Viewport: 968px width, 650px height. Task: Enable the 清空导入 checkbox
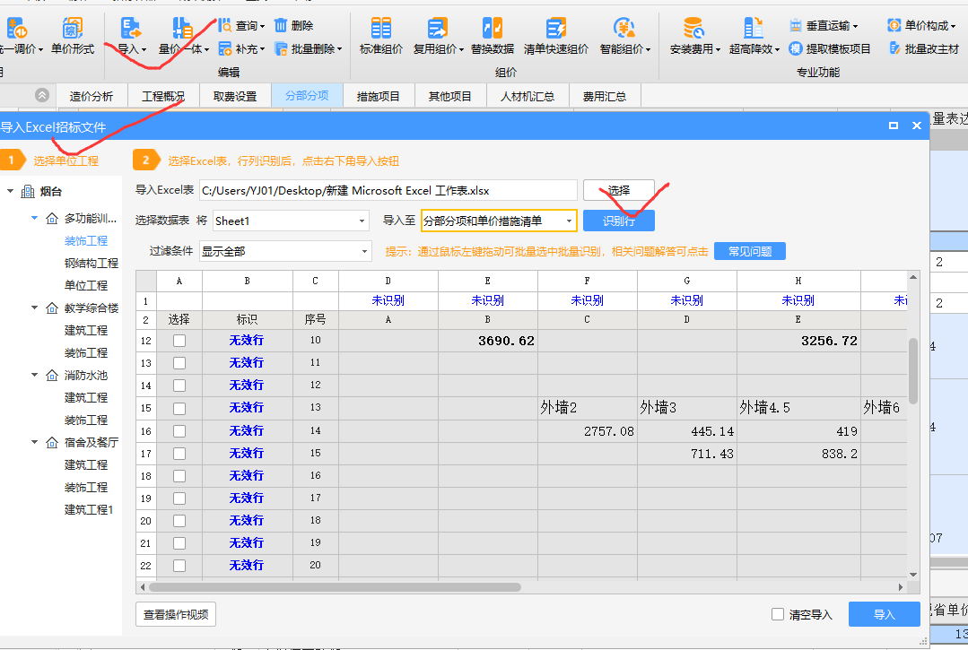point(778,614)
